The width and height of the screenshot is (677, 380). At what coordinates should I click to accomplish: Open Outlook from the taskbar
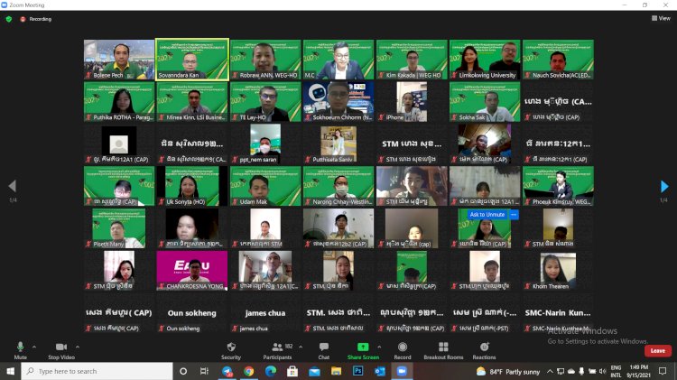click(x=380, y=371)
